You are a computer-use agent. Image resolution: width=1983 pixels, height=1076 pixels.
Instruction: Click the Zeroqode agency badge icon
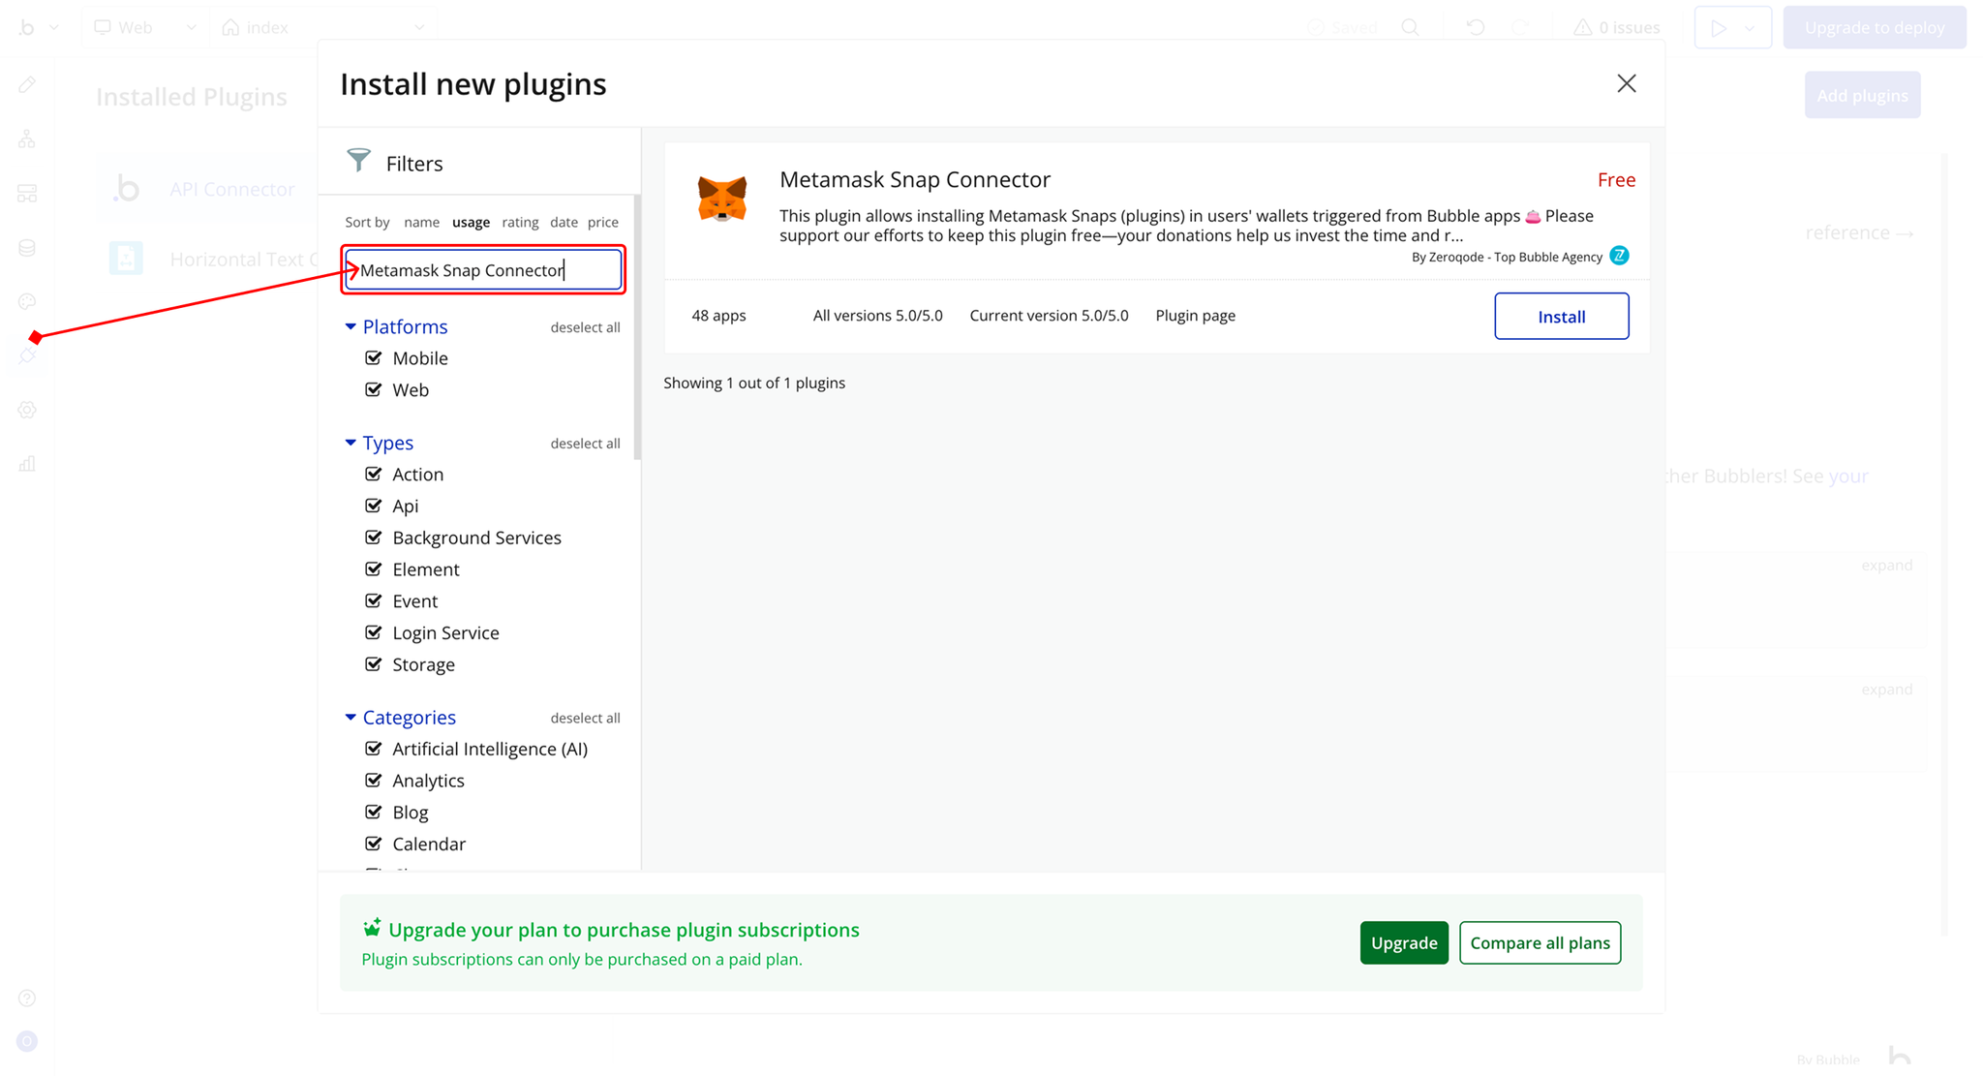[x=1619, y=256]
